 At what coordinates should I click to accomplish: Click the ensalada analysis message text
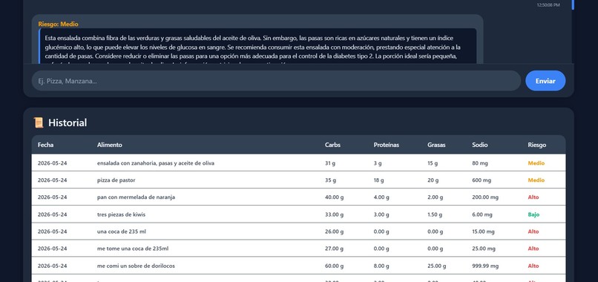point(257,47)
